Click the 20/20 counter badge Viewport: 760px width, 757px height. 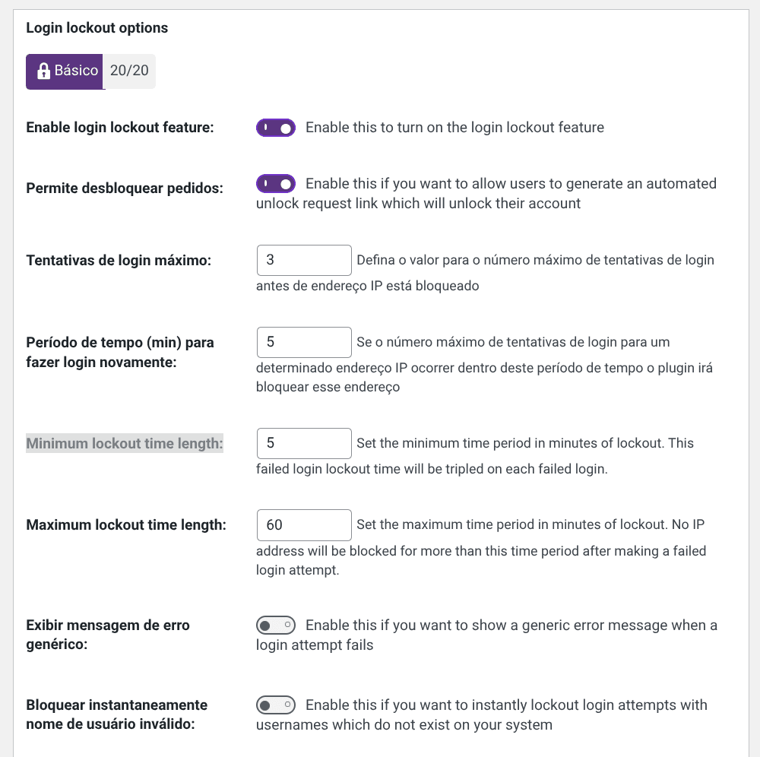(129, 71)
